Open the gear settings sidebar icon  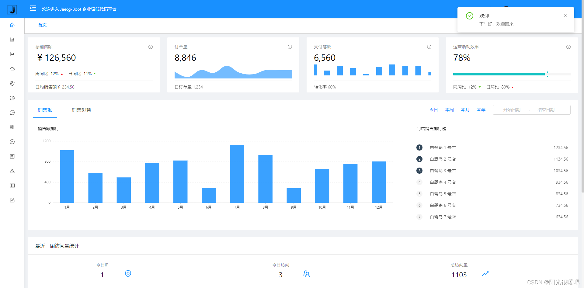click(12, 83)
